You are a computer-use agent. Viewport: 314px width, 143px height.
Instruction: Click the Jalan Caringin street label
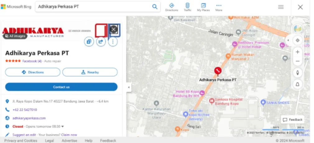click(221, 33)
